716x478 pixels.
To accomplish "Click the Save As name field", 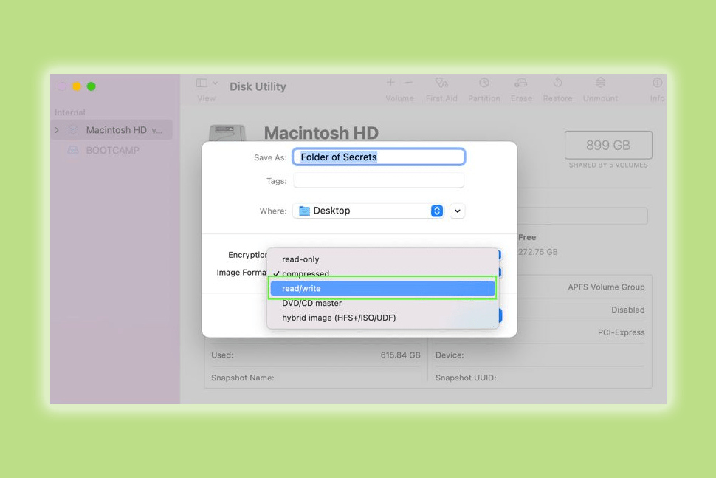I will [x=379, y=157].
